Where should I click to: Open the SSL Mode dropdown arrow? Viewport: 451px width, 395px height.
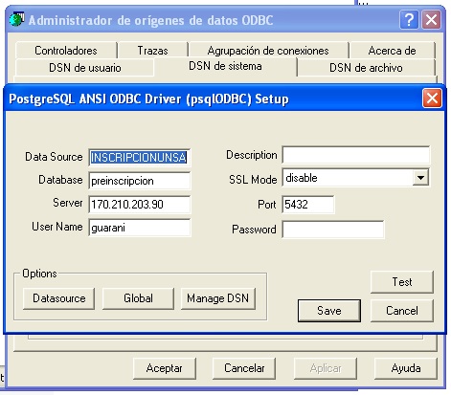point(420,178)
